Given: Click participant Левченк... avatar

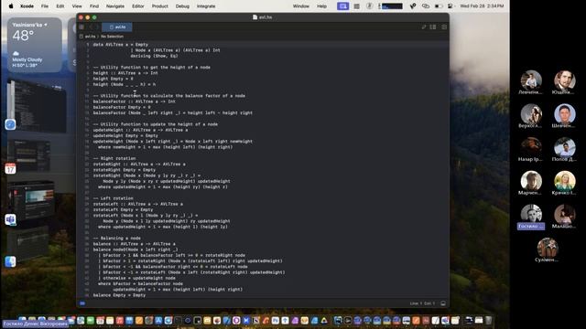Looking at the screenshot, I should pos(531,80).
